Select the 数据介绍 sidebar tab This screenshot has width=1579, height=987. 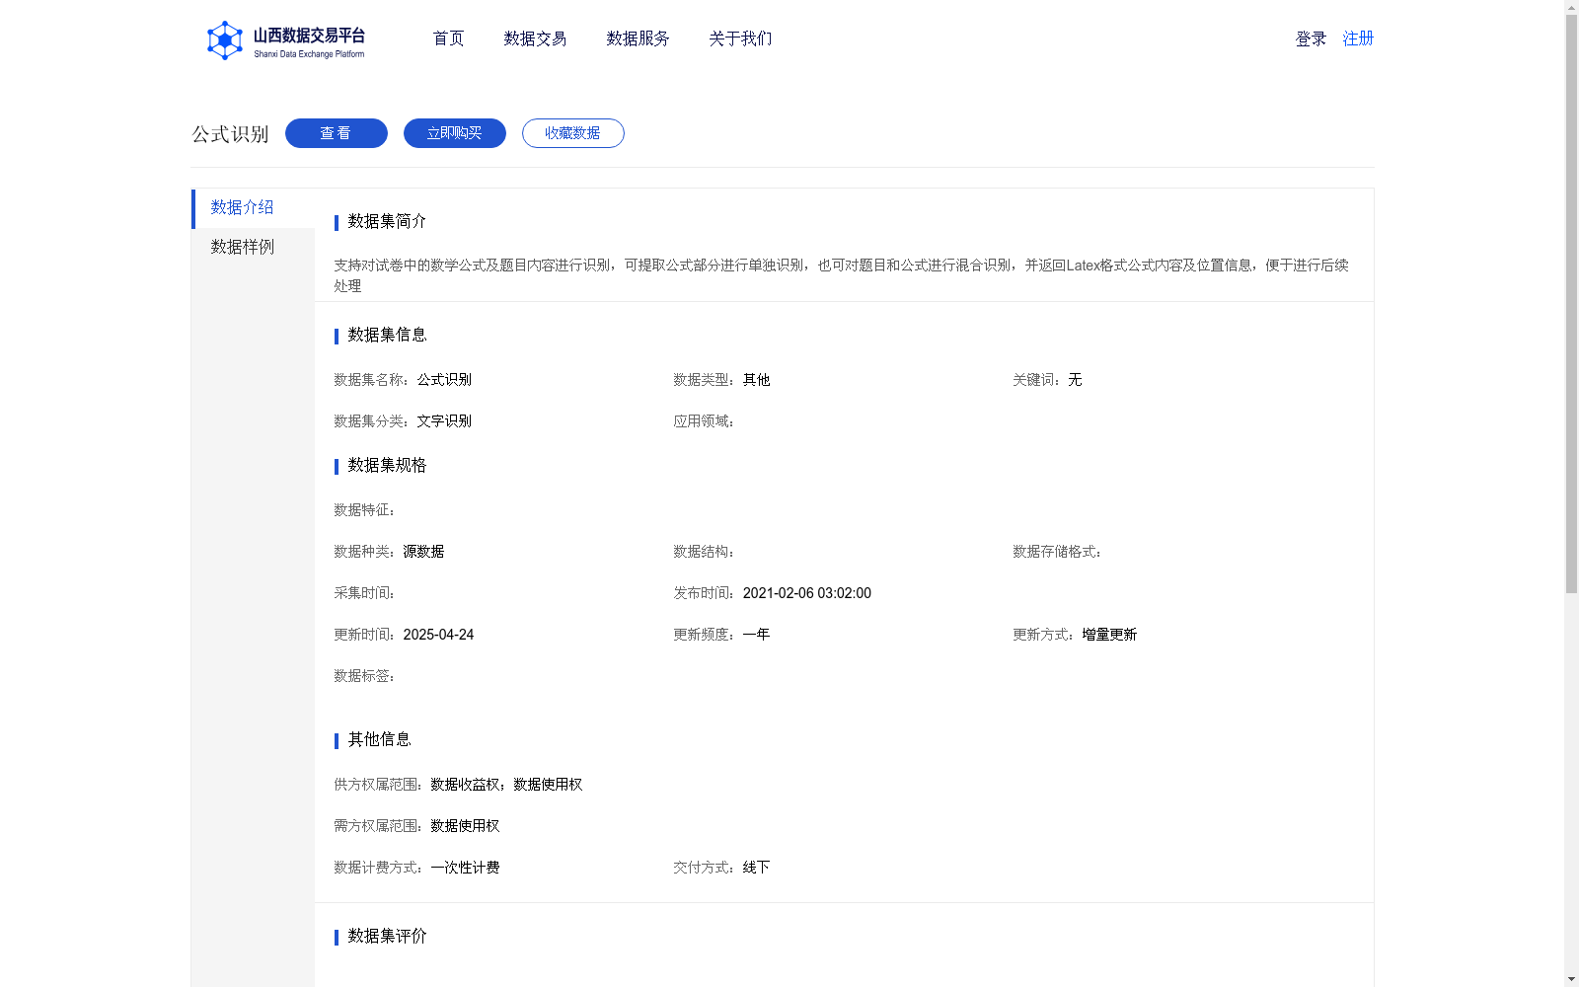coord(254,208)
